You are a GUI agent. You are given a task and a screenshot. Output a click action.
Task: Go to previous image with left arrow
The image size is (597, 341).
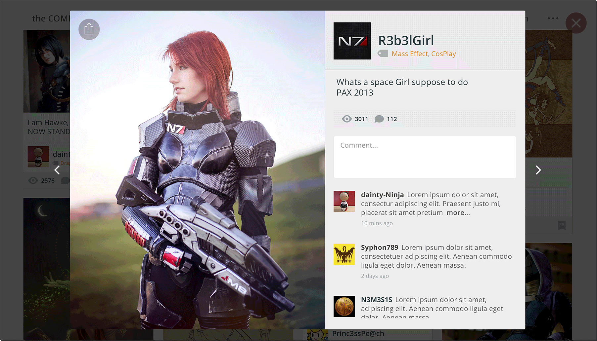click(57, 170)
